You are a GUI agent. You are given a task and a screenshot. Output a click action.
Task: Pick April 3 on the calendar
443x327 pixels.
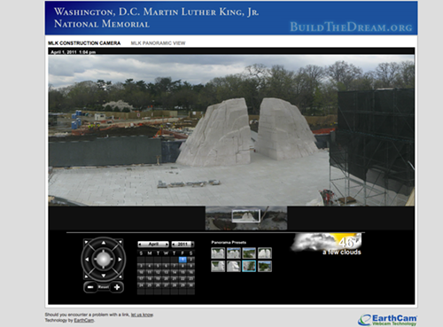pos(141,266)
